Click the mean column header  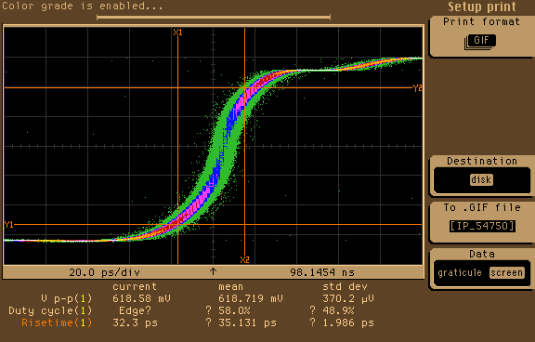point(231,287)
